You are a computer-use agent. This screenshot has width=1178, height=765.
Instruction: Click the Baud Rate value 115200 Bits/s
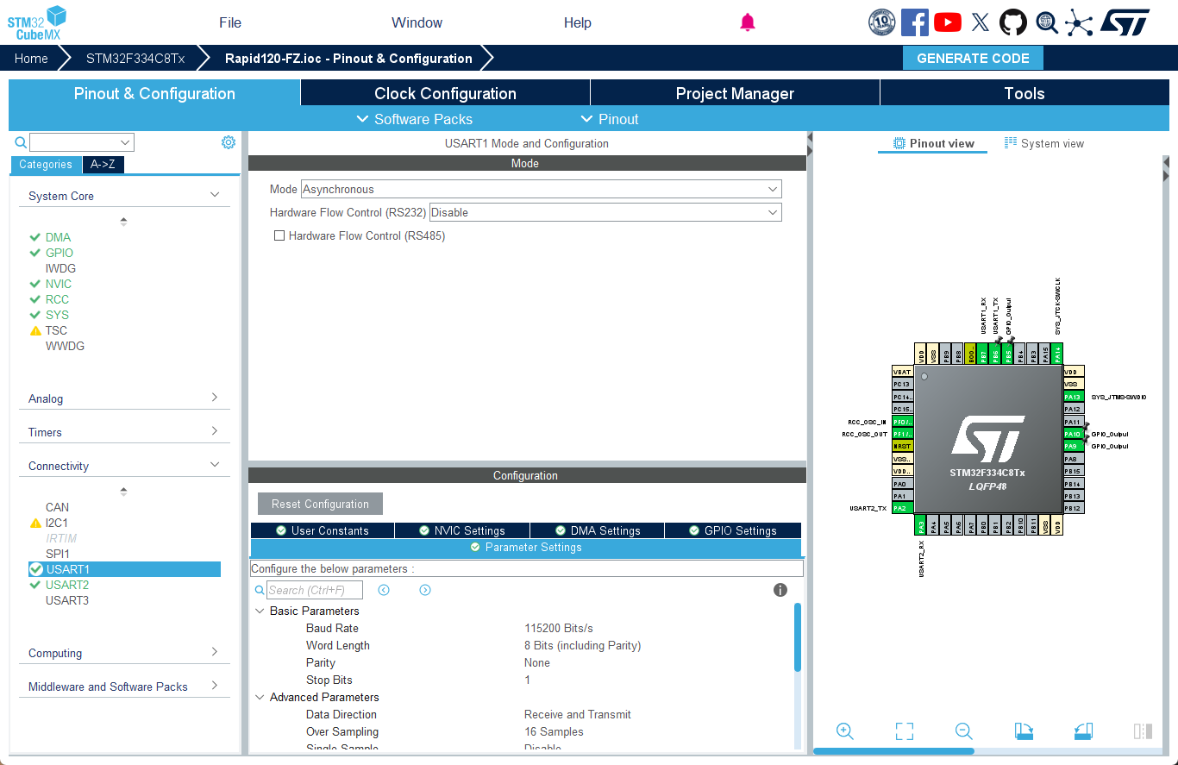tap(559, 628)
